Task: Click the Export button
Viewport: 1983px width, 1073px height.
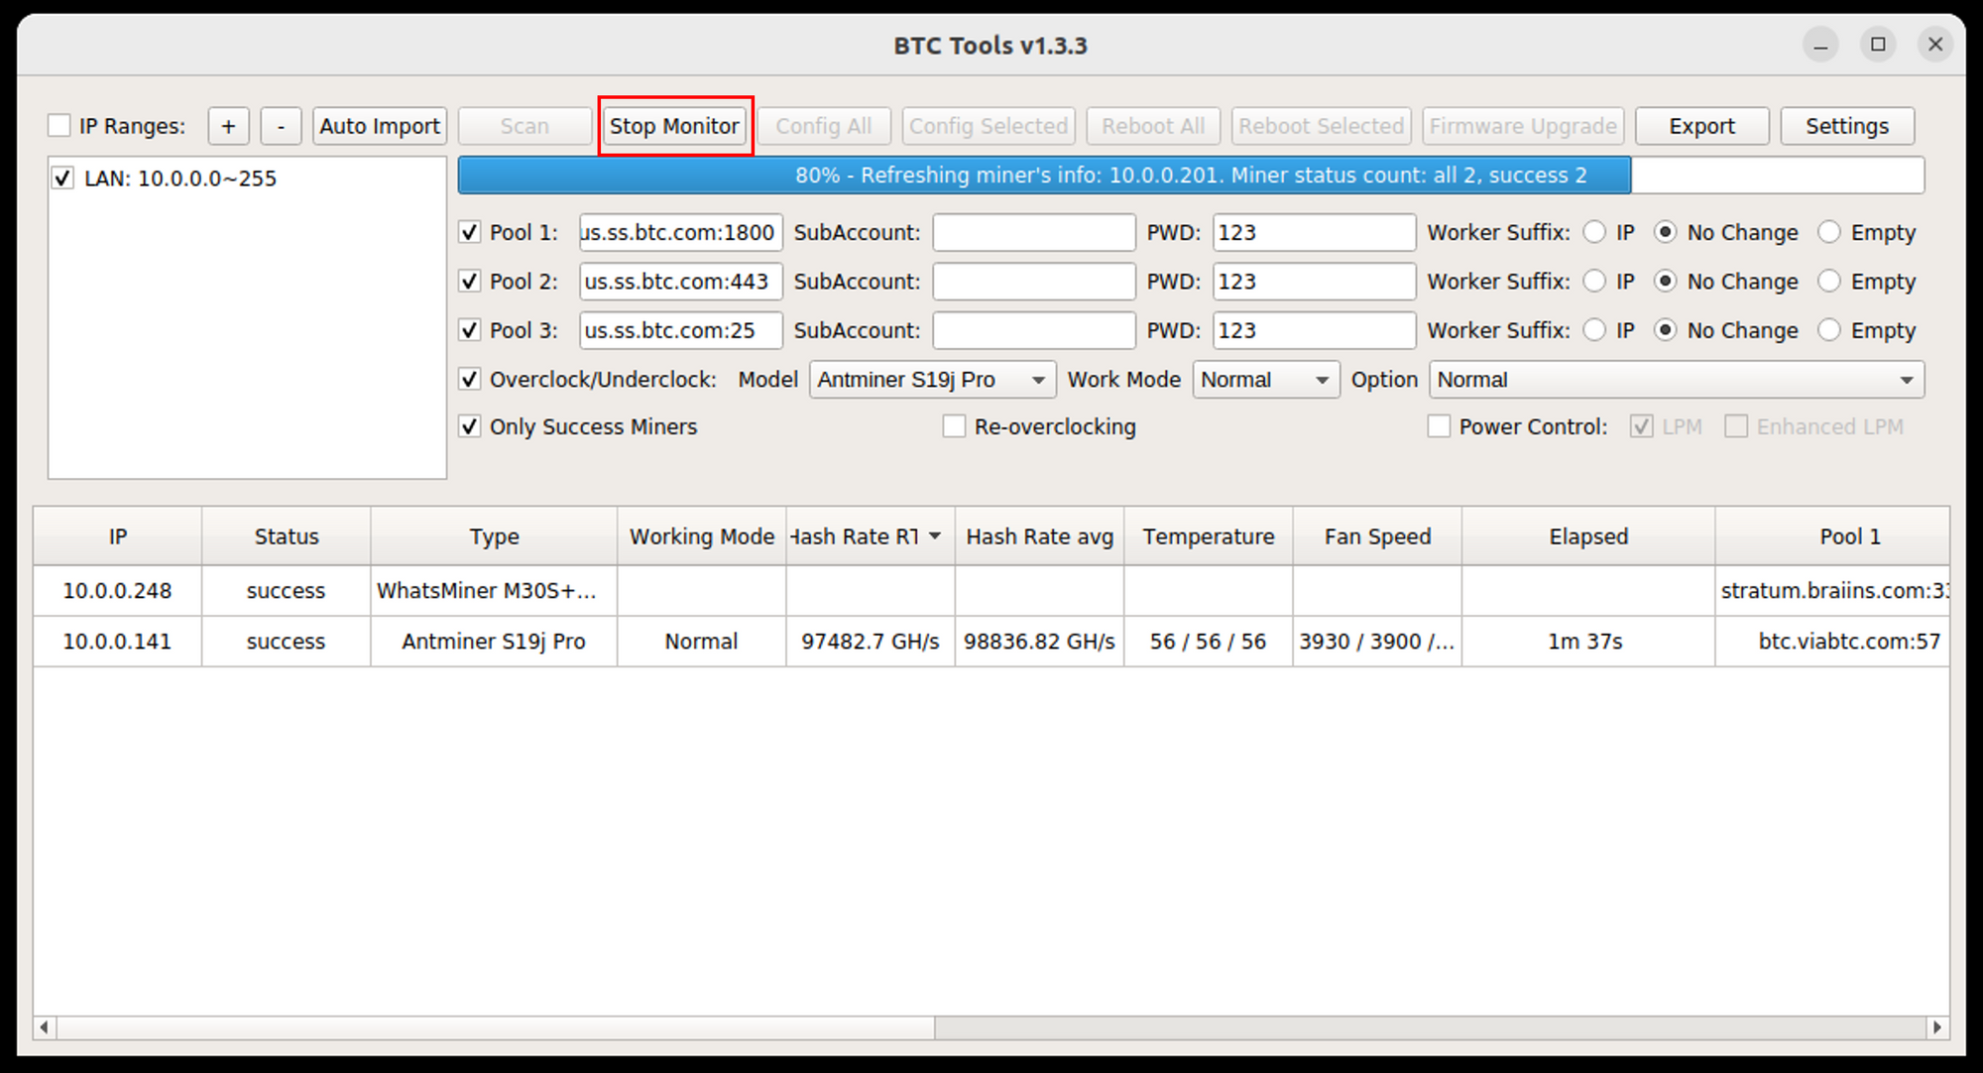Action: [1703, 126]
